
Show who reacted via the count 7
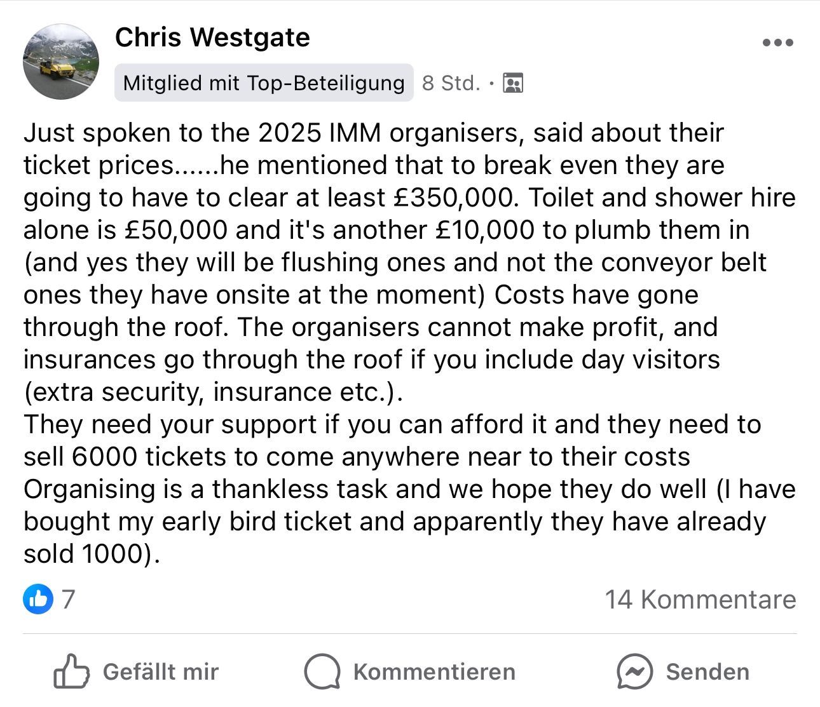[68, 598]
